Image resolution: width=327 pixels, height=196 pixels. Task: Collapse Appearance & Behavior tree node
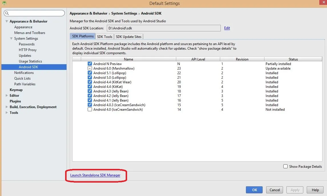[7, 21]
